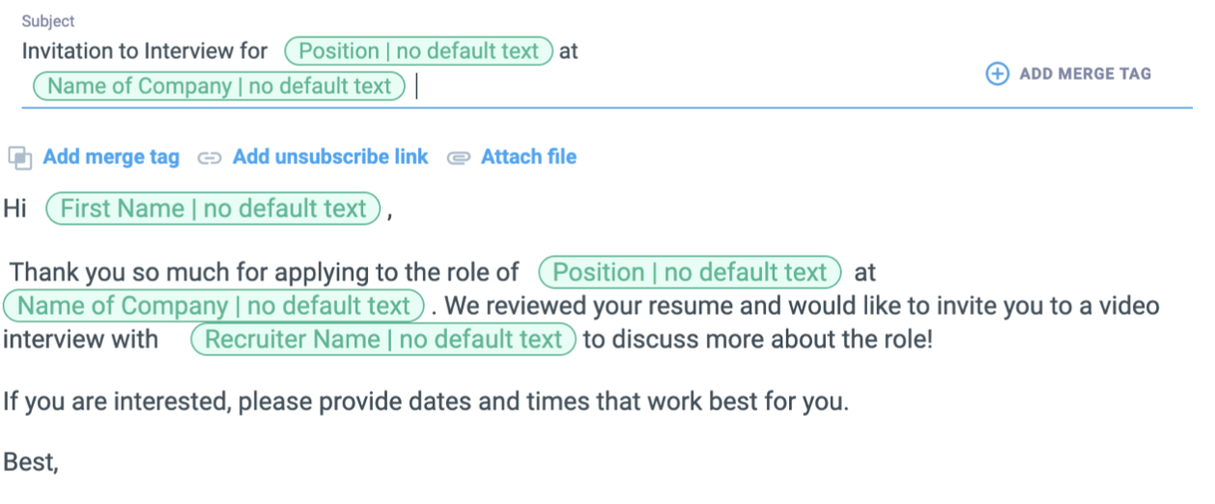
Task: Select the Position merge tag in subject
Action: point(419,51)
